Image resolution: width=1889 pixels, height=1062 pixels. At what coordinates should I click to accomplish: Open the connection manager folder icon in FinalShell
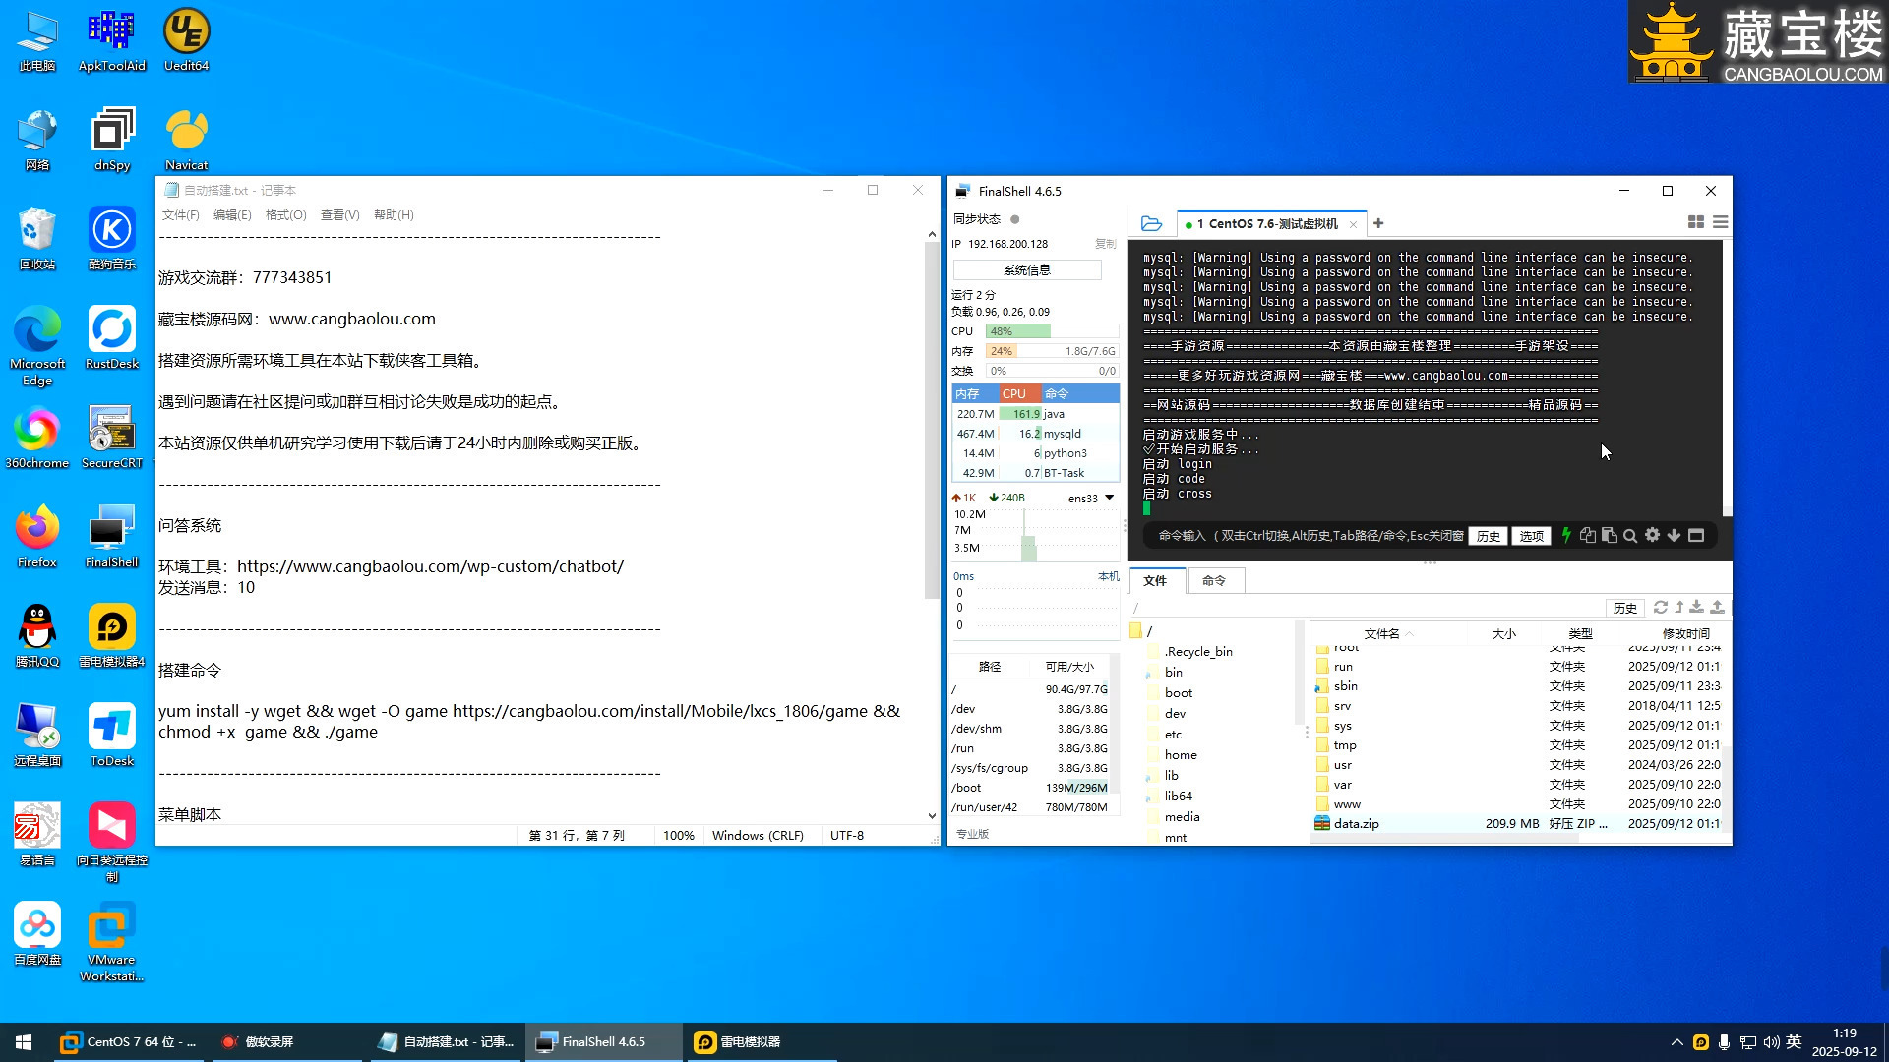click(x=1151, y=223)
